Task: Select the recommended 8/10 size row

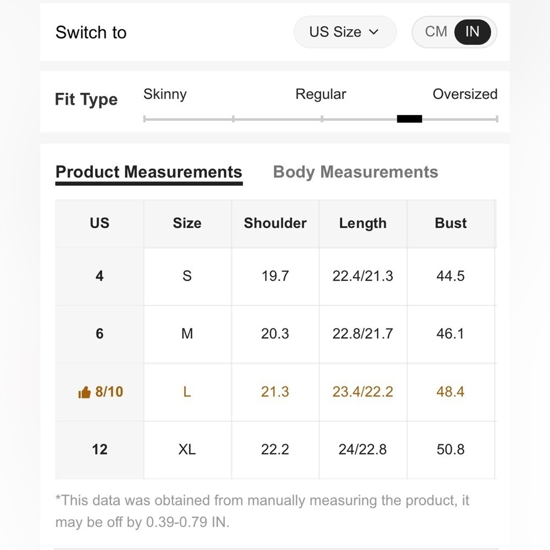Action: [x=276, y=392]
